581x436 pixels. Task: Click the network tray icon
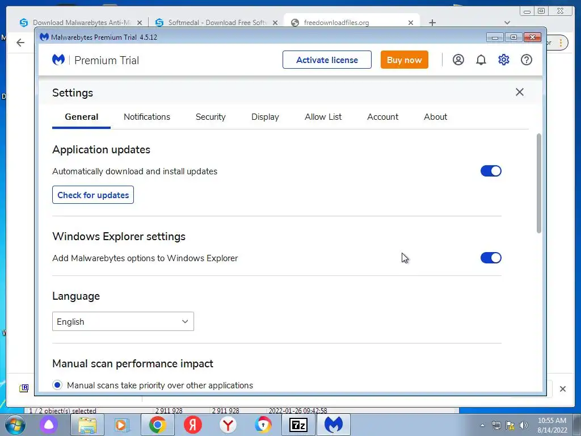click(496, 425)
